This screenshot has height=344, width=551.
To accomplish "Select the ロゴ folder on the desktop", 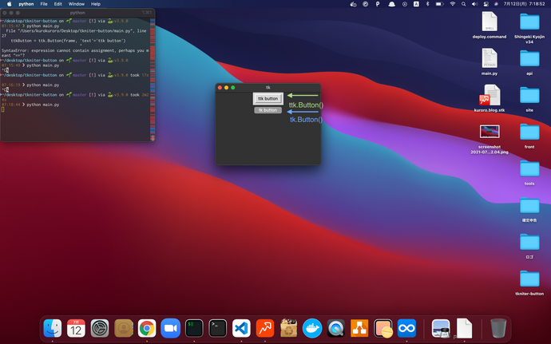I will (529, 246).
